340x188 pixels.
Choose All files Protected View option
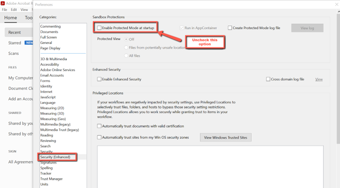click(x=126, y=56)
